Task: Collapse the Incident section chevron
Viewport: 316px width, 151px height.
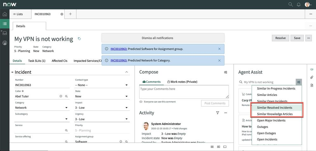Action: click(127, 72)
